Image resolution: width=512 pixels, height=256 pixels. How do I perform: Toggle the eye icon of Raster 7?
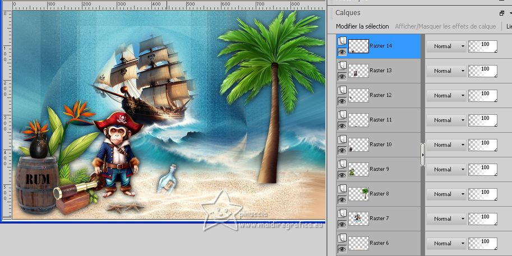[x=342, y=225]
